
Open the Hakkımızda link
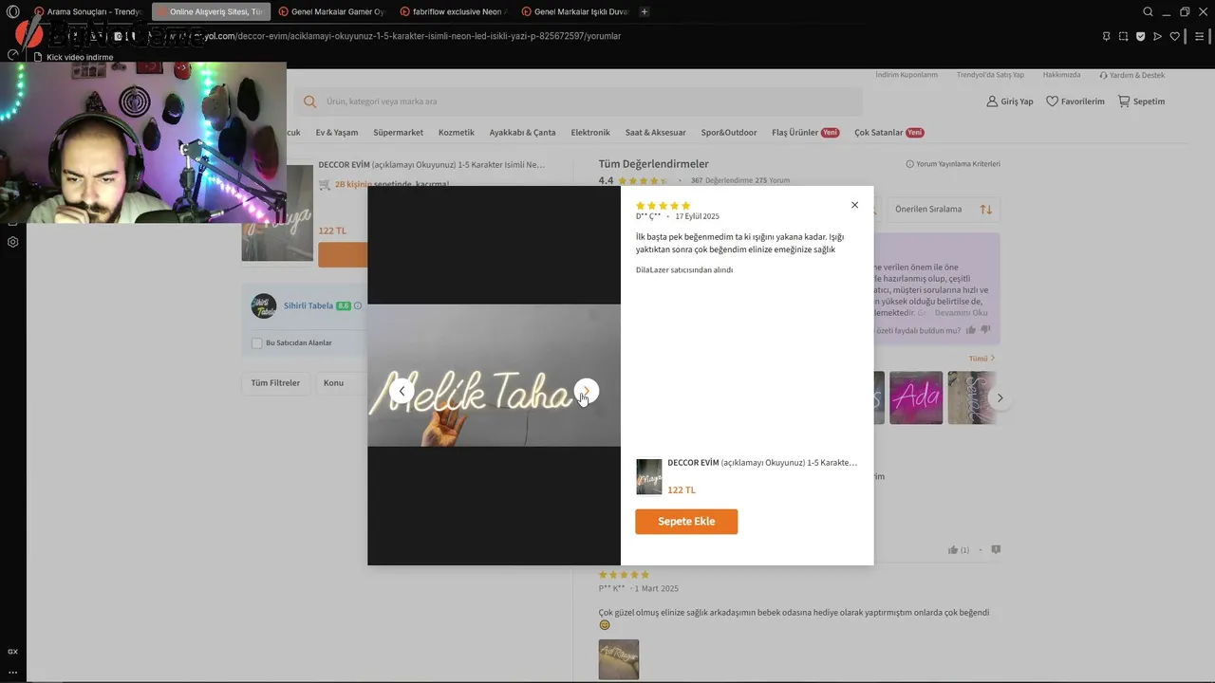tap(1061, 75)
